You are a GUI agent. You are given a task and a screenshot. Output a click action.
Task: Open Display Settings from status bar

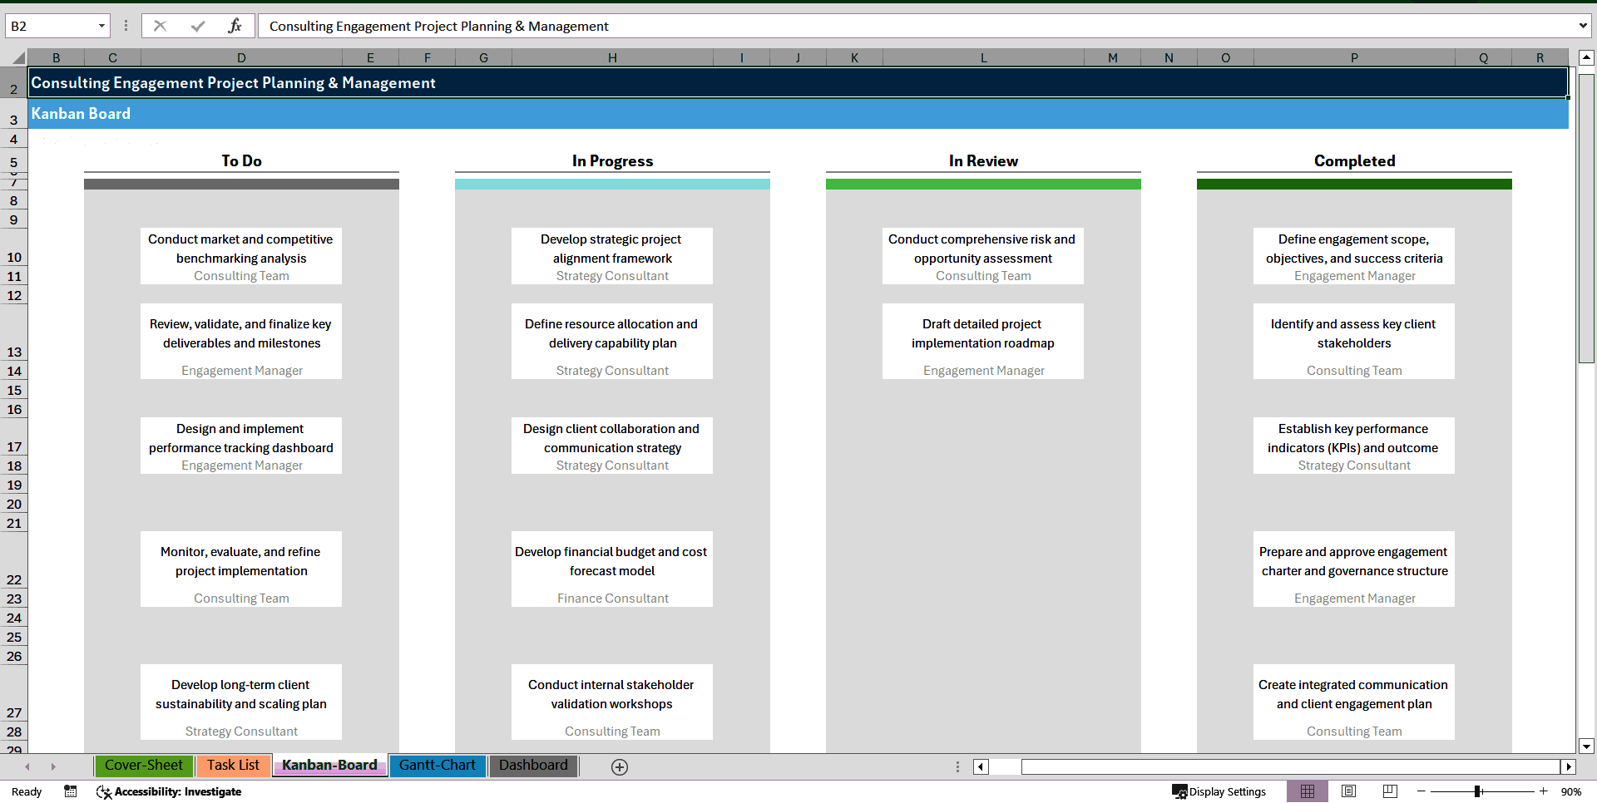(1219, 791)
